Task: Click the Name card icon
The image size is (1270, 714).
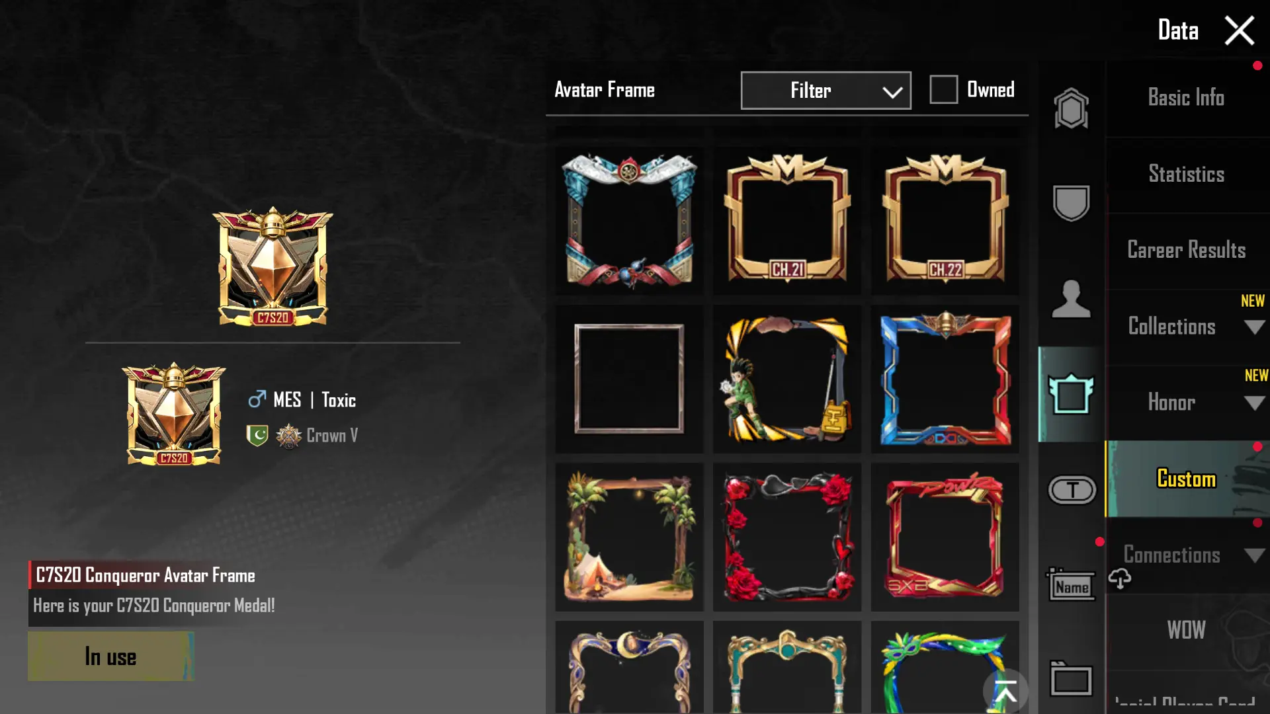Action: click(x=1071, y=584)
